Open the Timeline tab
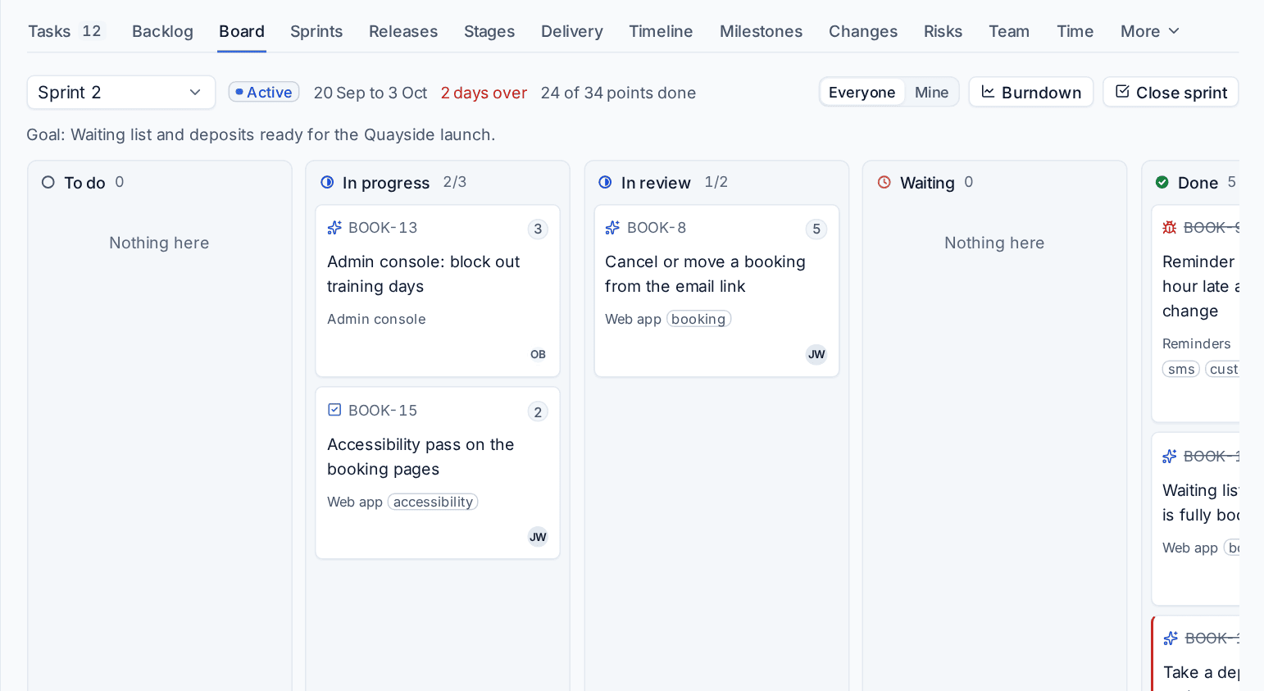Viewport: 1264px width, 691px height. (x=661, y=31)
